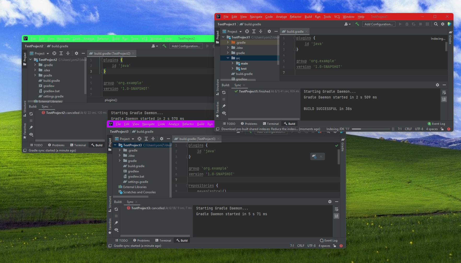Open the eye view options in TestProject3 Build panel
461x263 pixels.
(116, 230)
